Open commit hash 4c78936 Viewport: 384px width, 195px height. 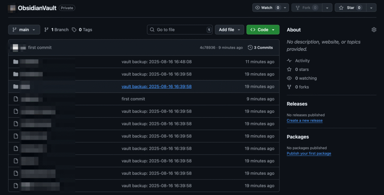[207, 48]
